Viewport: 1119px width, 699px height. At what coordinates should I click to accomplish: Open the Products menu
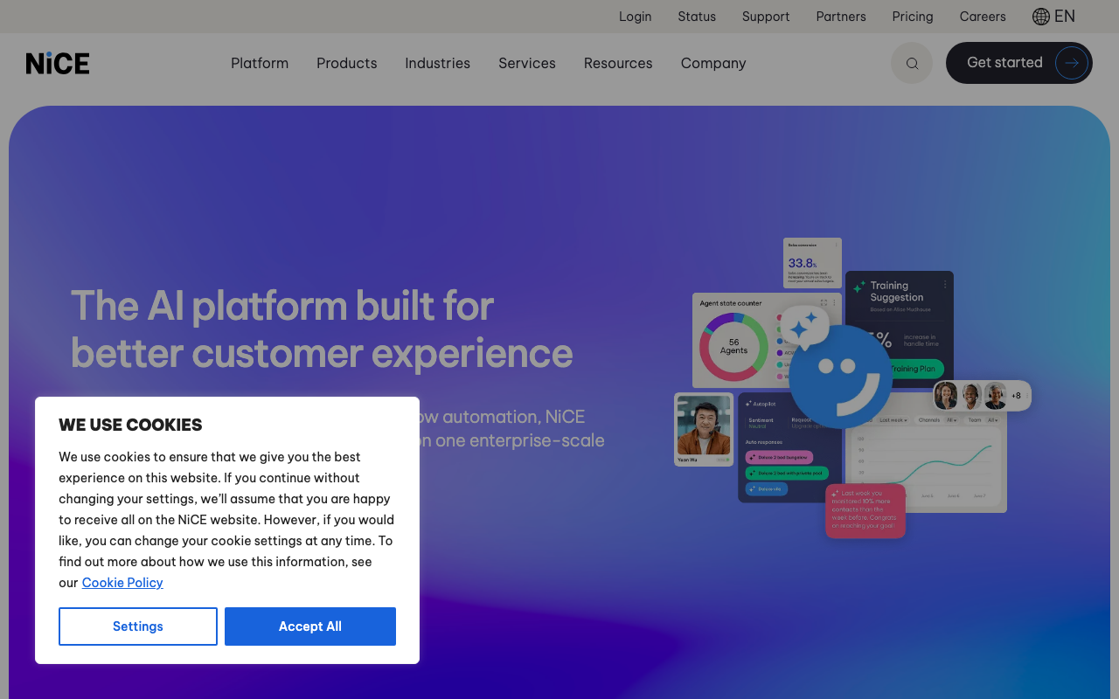[x=347, y=63]
